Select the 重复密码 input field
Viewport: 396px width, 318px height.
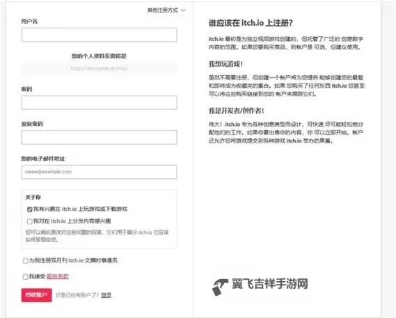(100, 137)
